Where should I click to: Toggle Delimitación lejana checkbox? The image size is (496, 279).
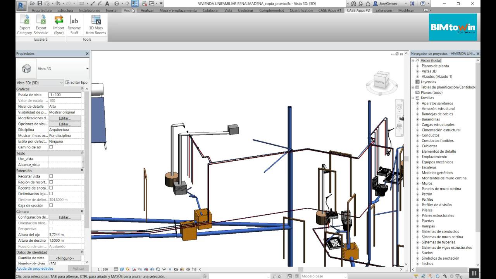51,194
